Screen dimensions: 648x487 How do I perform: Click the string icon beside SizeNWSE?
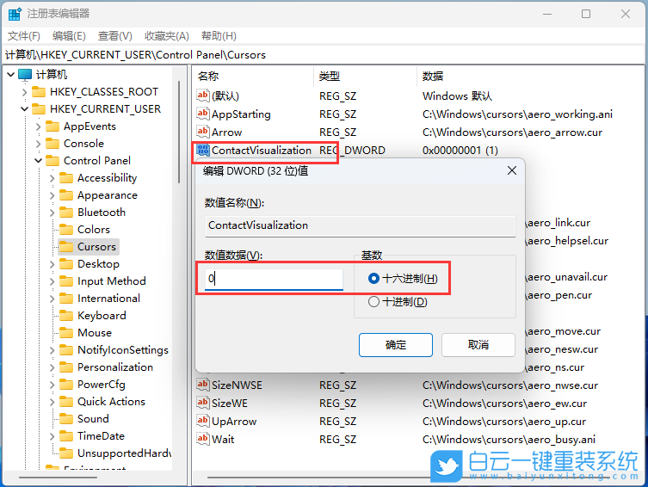202,385
